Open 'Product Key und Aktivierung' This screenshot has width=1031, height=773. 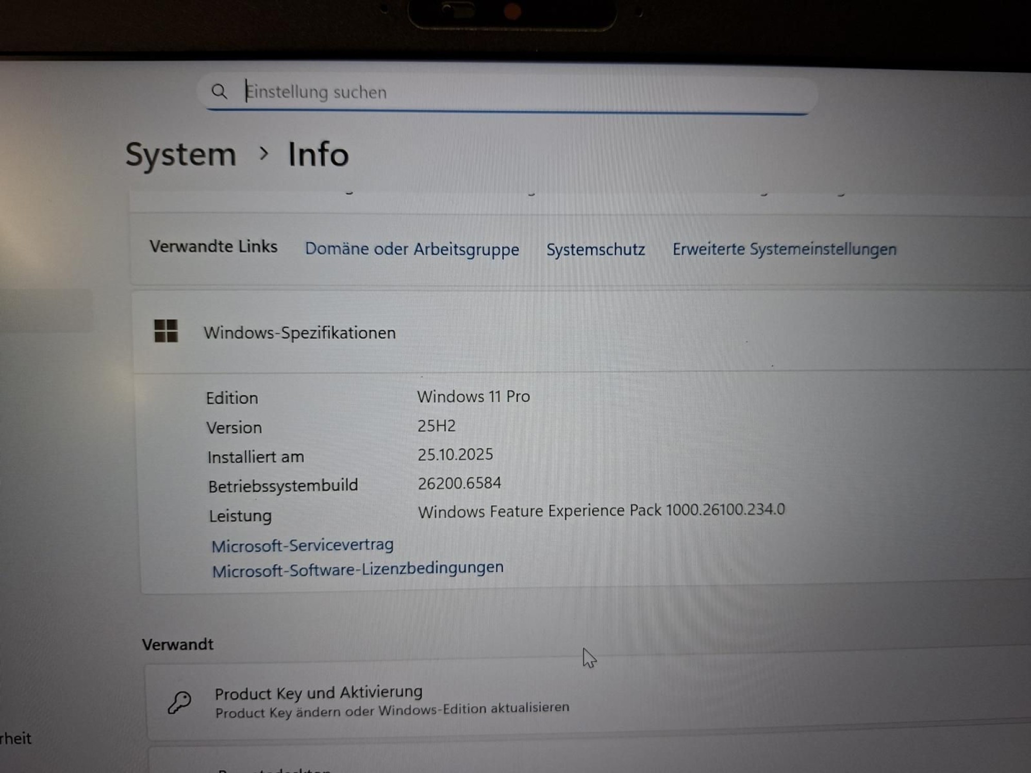[319, 693]
